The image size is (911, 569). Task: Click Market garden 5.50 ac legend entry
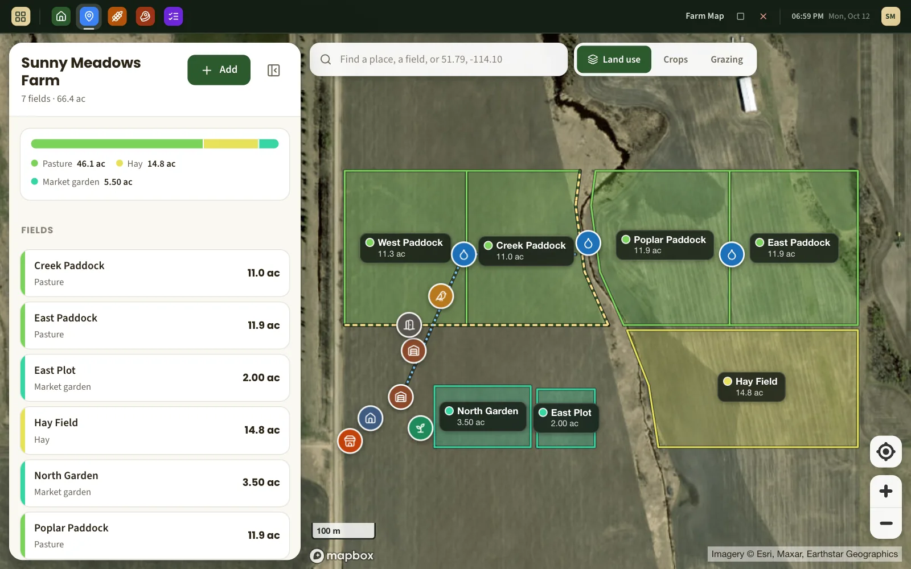(x=81, y=182)
